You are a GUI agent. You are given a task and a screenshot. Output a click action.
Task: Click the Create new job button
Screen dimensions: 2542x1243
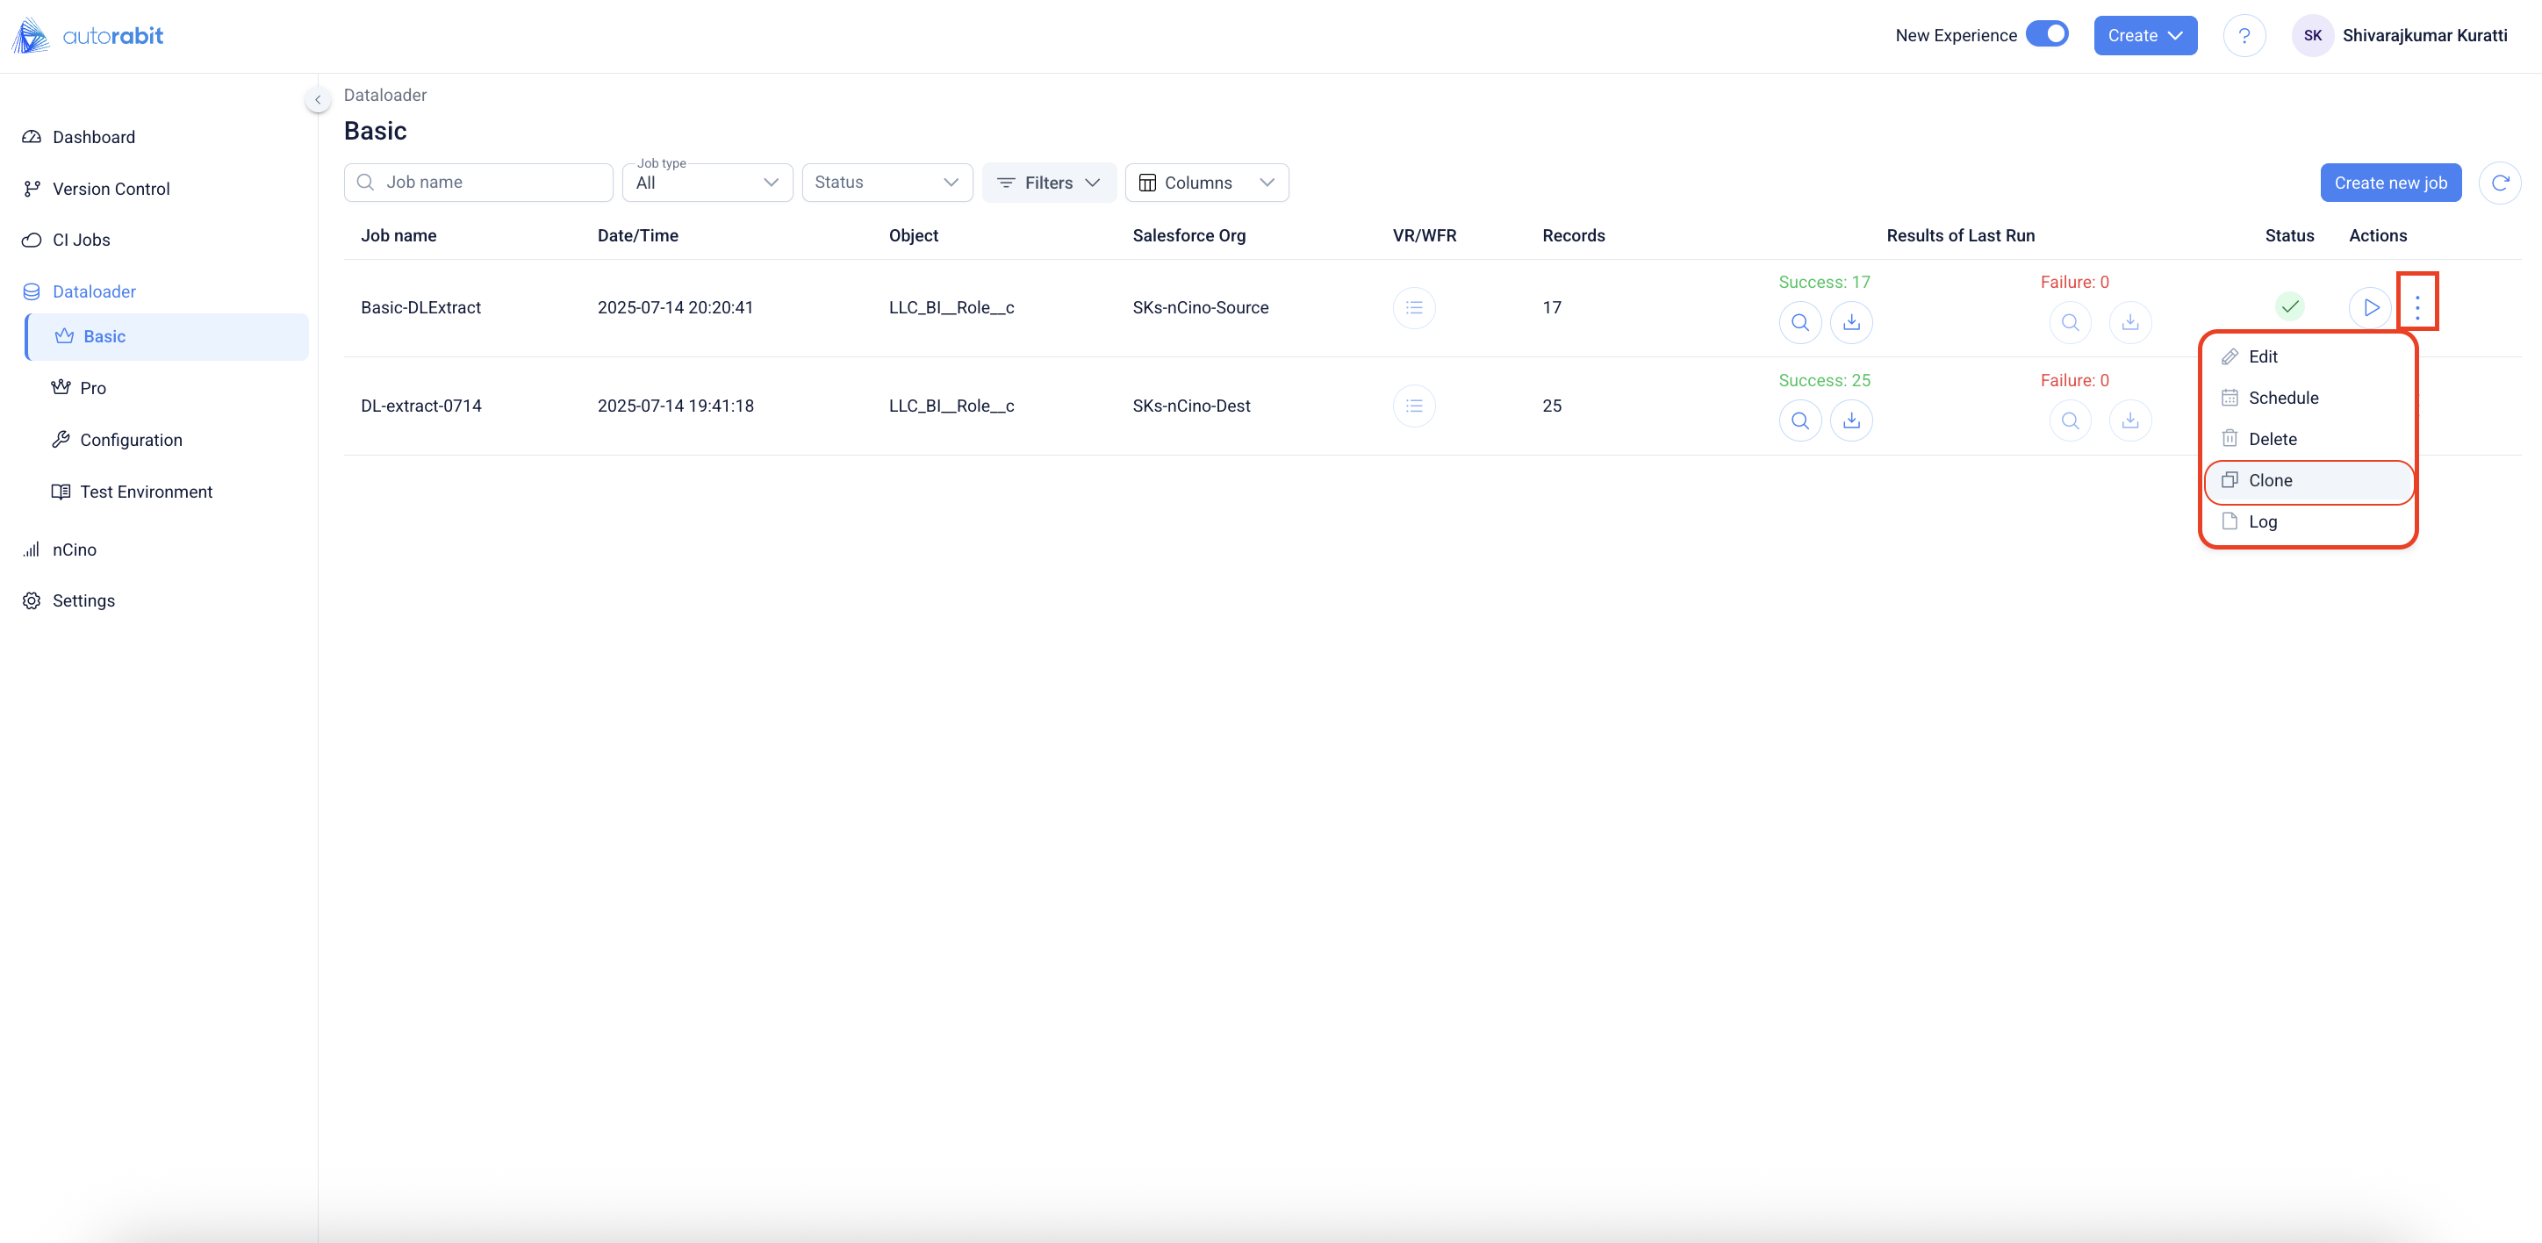pyautogui.click(x=2390, y=183)
